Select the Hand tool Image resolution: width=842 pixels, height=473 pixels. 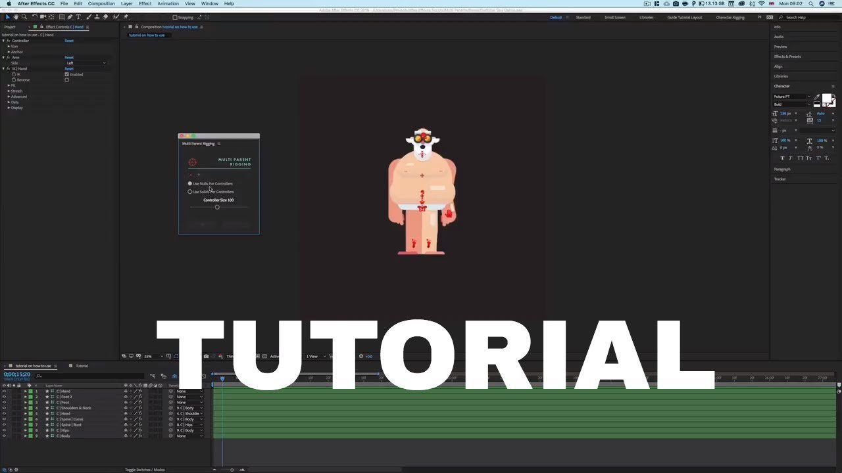[16, 16]
